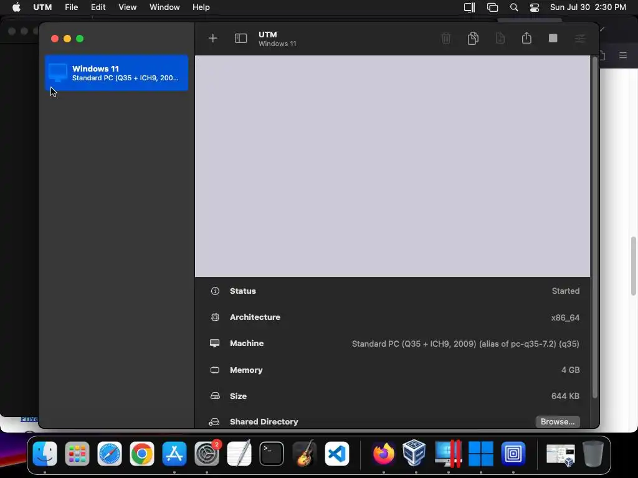Click the '4 GB' memory value

[x=571, y=370]
